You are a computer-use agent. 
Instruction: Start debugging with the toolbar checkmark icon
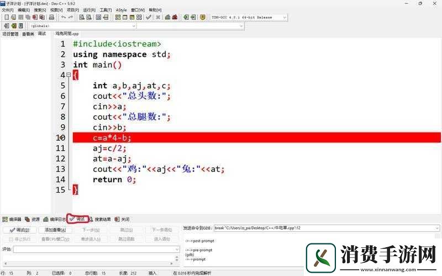(148, 17)
